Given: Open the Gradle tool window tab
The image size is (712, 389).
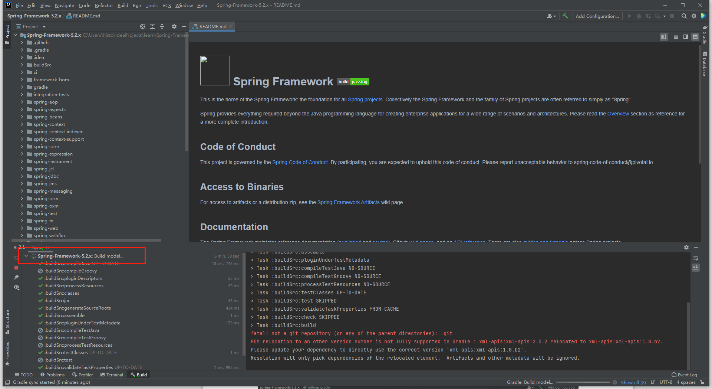Looking at the screenshot, I should click(x=705, y=35).
